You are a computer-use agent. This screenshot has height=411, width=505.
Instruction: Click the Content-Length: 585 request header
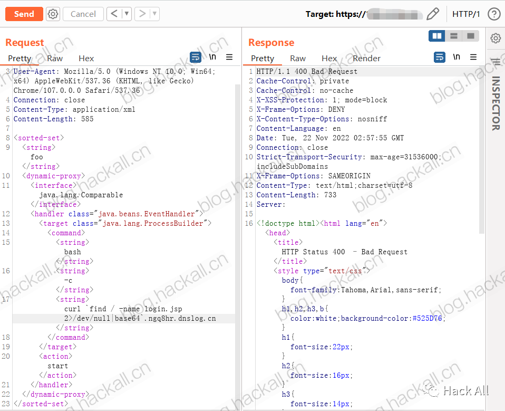coord(53,119)
